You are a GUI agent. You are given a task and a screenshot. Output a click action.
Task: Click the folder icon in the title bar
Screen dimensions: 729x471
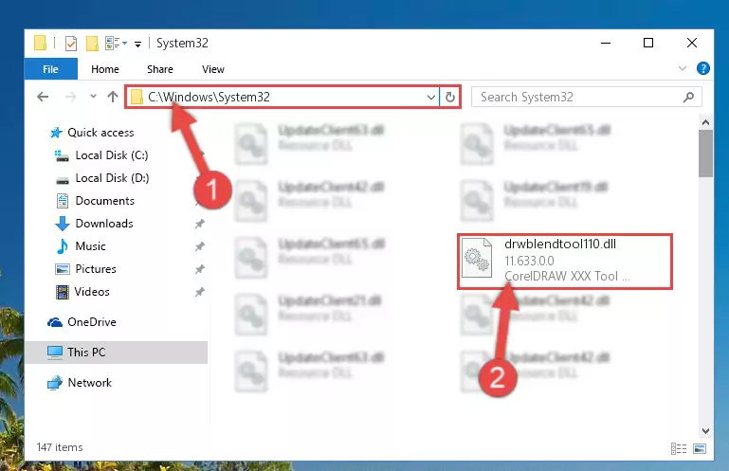[x=40, y=43]
